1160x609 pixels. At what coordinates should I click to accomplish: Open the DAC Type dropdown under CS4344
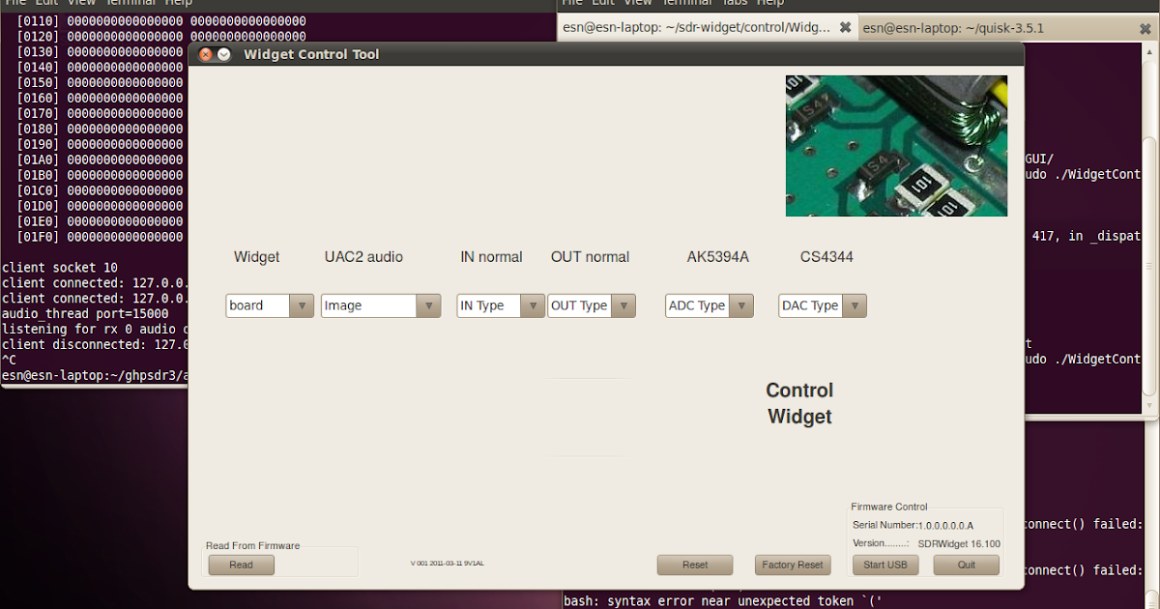[822, 304]
